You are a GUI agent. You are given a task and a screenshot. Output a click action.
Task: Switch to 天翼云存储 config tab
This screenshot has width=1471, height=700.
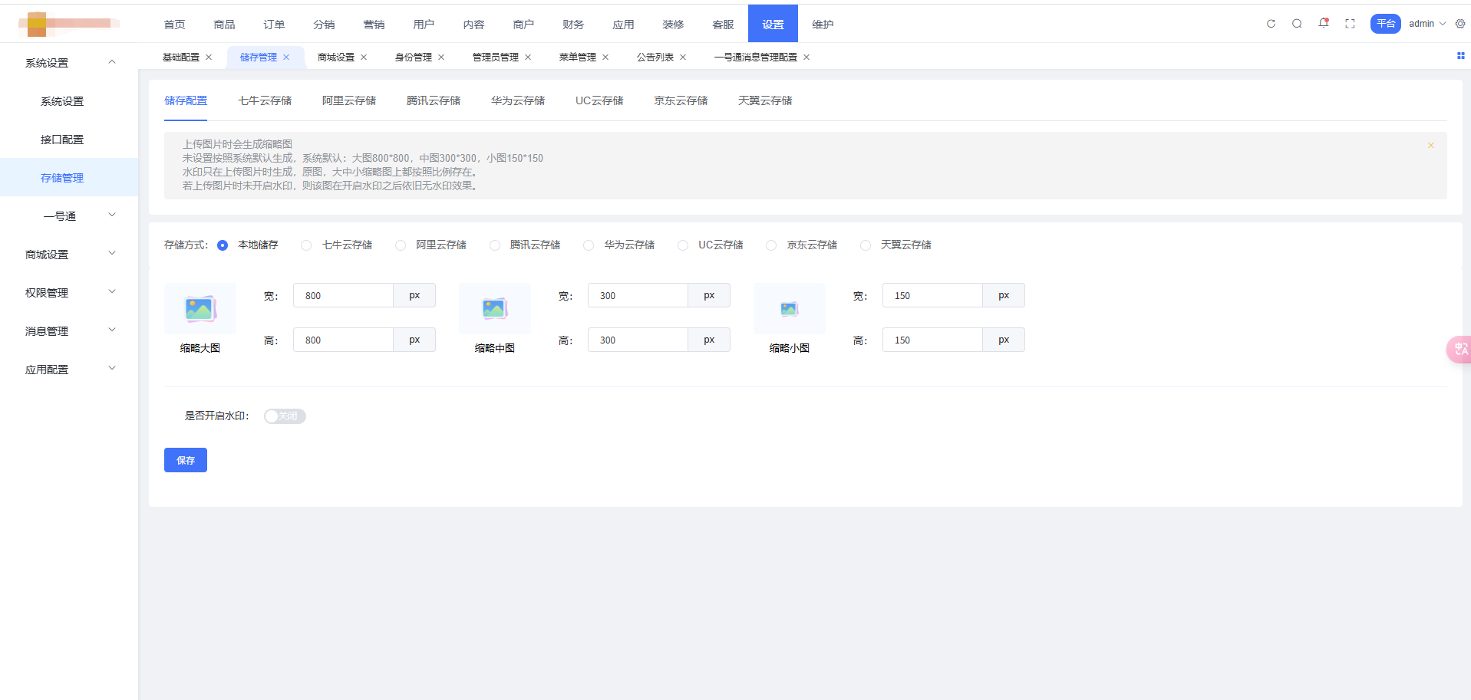pyautogui.click(x=765, y=101)
